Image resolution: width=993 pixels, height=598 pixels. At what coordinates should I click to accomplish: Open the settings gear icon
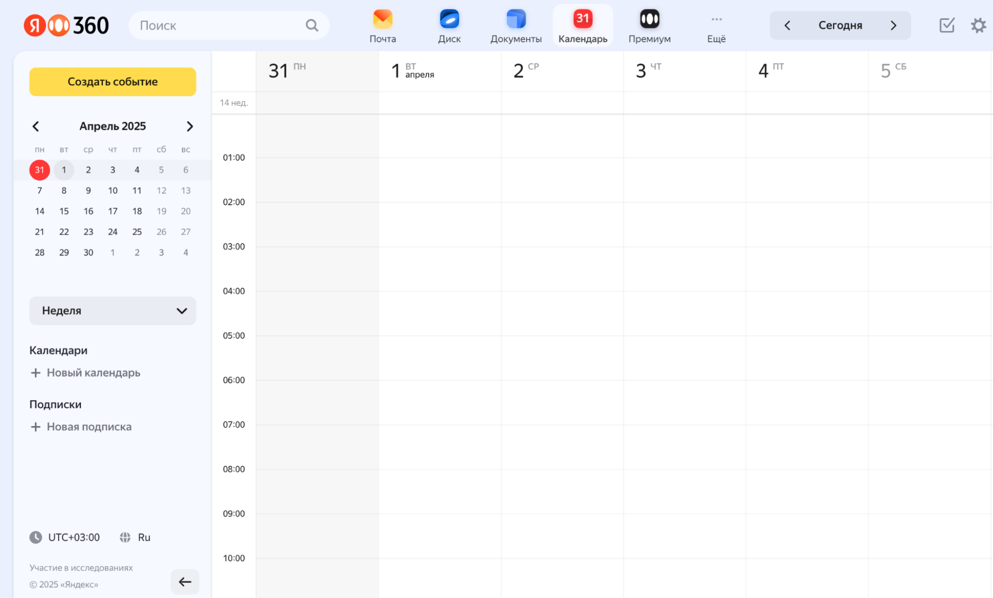[978, 25]
